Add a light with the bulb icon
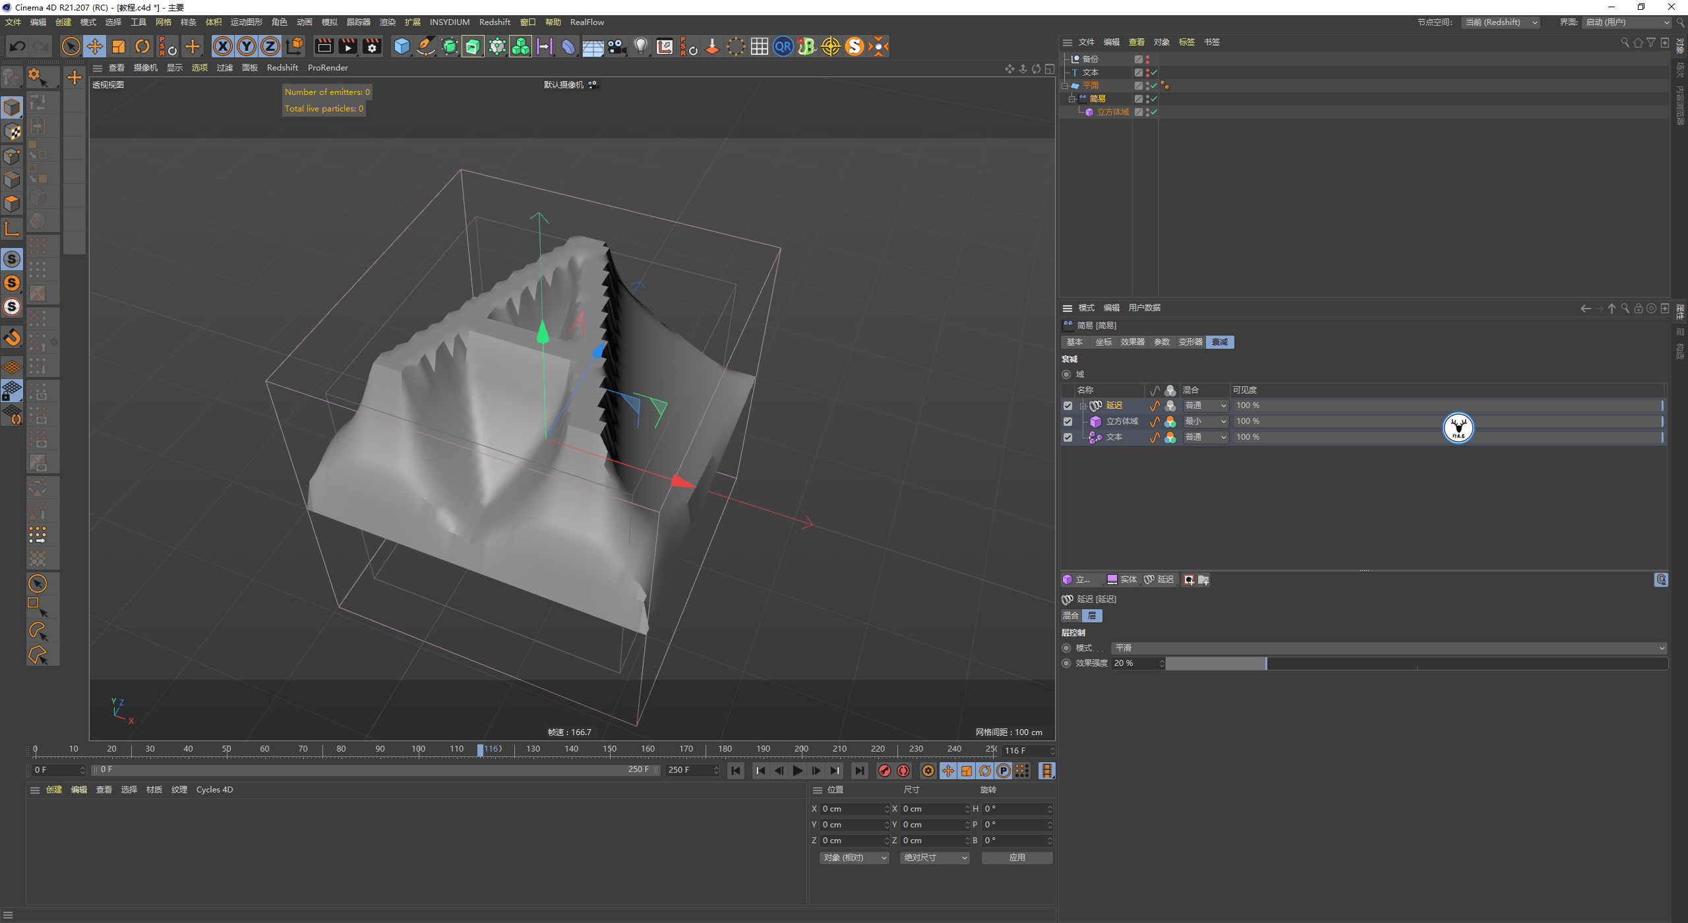Screen dimensions: 1688x923 [x=640, y=46]
